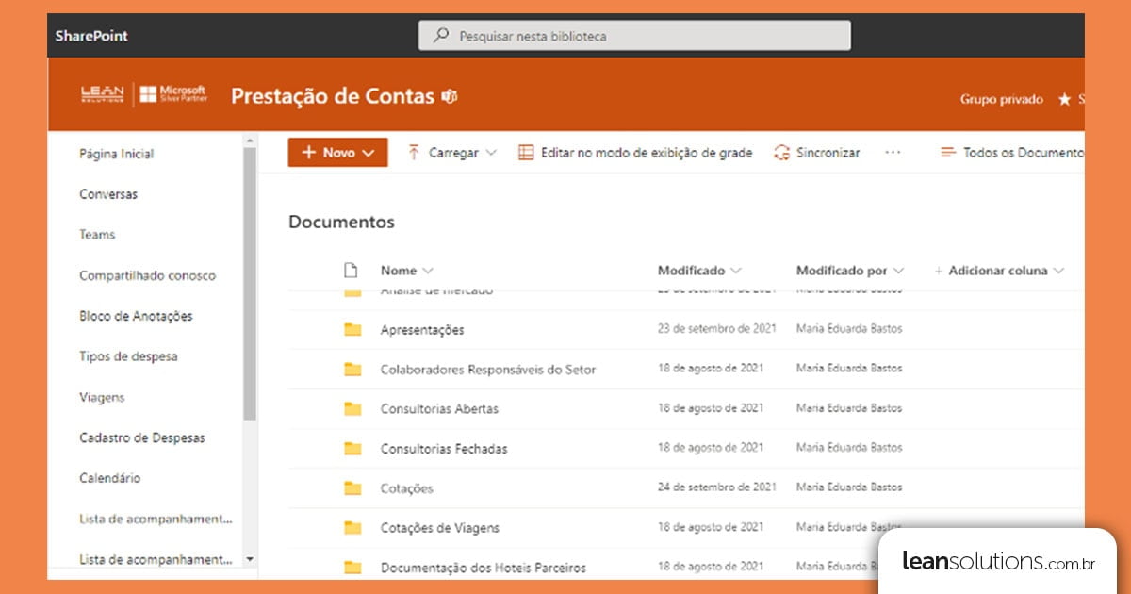The width and height of the screenshot is (1131, 594).
Task: Open the Apresentações folder icon
Action: pyautogui.click(x=352, y=329)
